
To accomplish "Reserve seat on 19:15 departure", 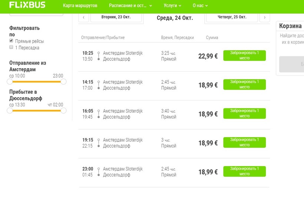I will pos(244,142).
